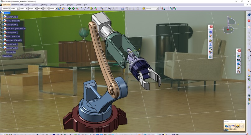Open the ENOVIA V5 VPM menu
Viewport: 251px width, 135px height.
tap(17, 5)
